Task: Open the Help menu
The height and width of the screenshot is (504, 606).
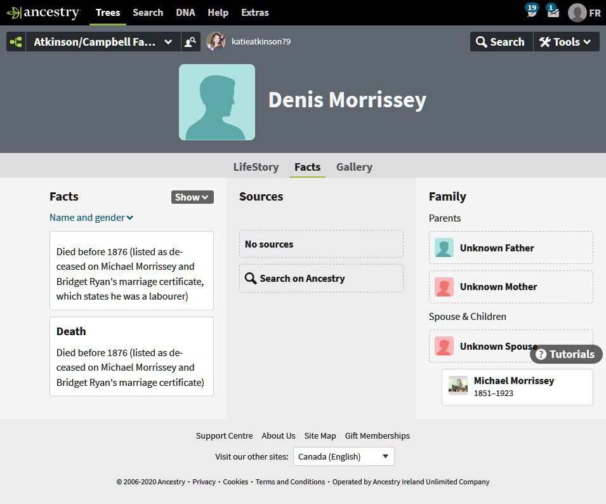Action: (x=218, y=13)
